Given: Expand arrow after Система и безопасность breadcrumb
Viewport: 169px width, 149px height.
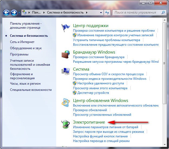Looking at the screenshot, I should (x=87, y=13).
